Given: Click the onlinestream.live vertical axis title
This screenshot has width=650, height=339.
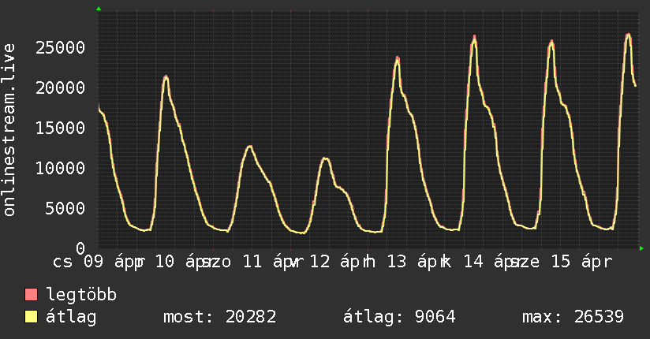Looking at the screenshot, I should point(9,130).
